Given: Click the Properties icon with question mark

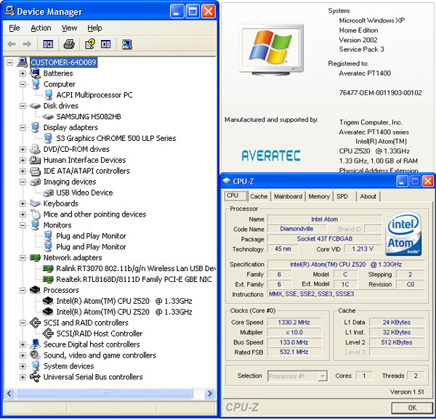Looking at the screenshot, I should click(x=90, y=44).
